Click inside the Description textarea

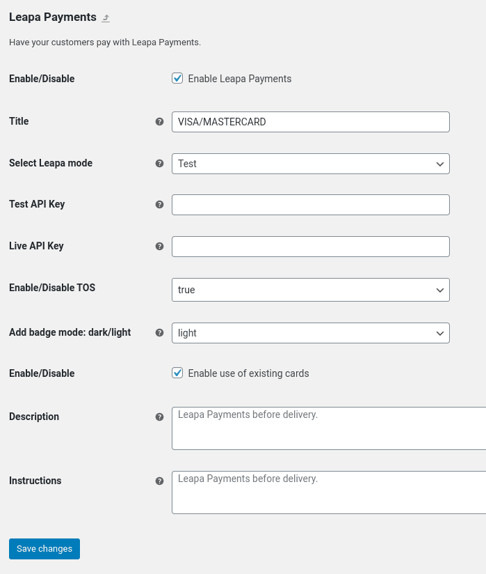pos(329,428)
